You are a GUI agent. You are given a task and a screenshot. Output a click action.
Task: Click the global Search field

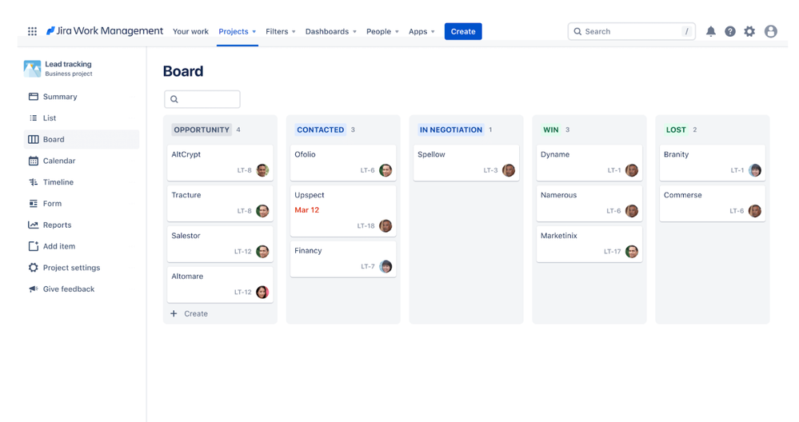coord(631,31)
